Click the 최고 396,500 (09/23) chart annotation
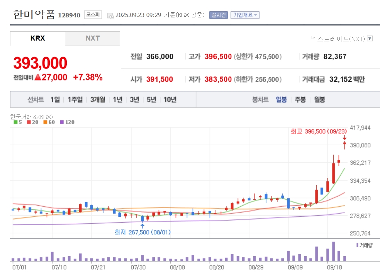This screenshot has width=380, height=279. [319, 131]
